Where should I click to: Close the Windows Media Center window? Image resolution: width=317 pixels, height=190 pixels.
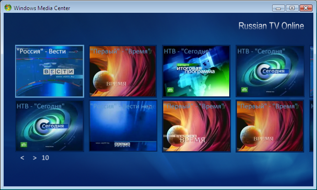[306, 8]
